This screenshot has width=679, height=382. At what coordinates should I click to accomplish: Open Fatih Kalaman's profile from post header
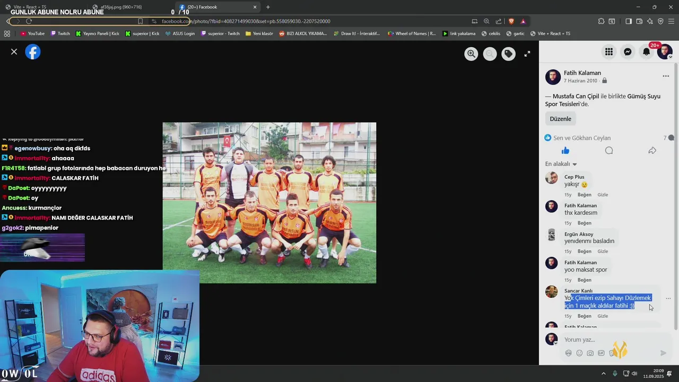[582, 73]
